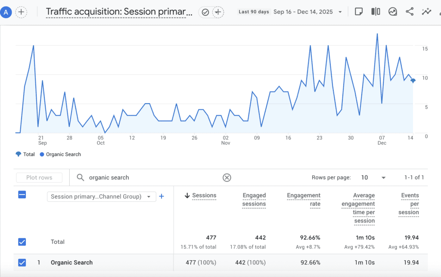Sort by Engagement rate column header
This screenshot has height=277, width=441.
pos(304,200)
